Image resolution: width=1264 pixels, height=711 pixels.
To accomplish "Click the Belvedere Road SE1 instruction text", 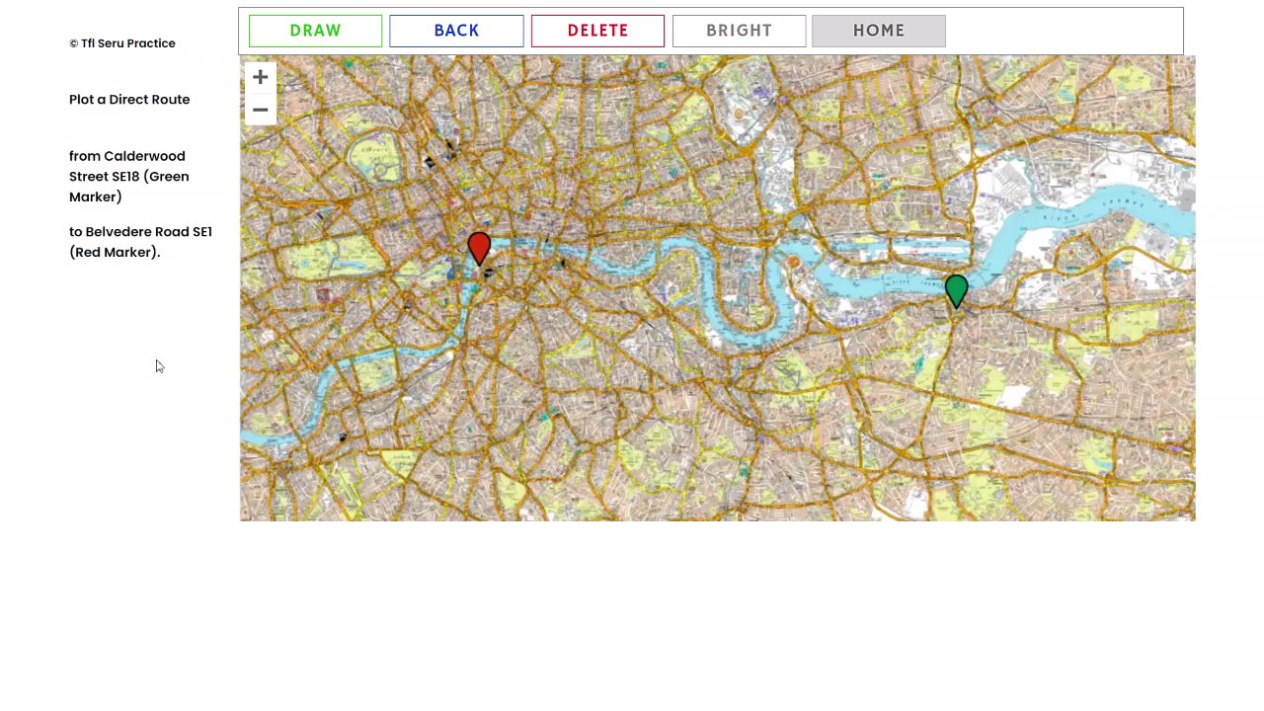I will 140,242.
